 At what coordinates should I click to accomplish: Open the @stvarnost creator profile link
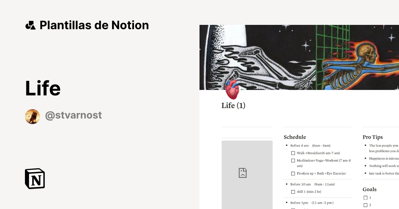(73, 115)
